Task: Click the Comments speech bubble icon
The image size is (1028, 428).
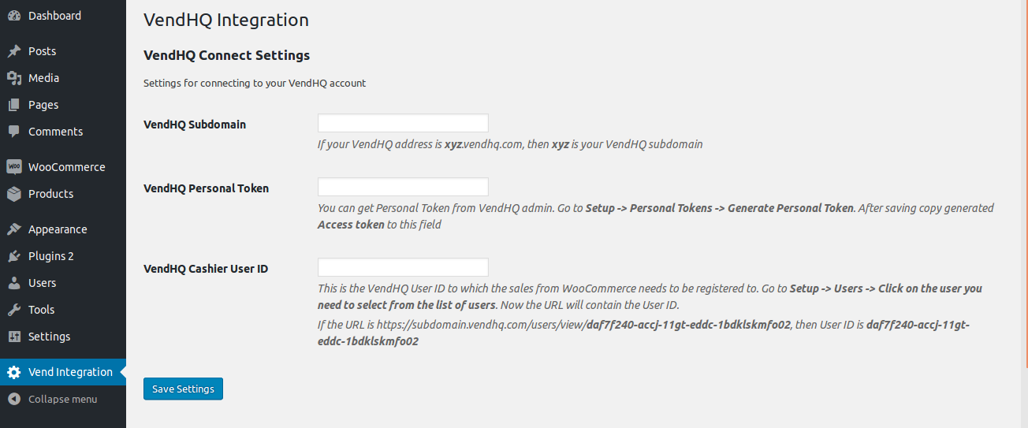Action: [x=14, y=132]
